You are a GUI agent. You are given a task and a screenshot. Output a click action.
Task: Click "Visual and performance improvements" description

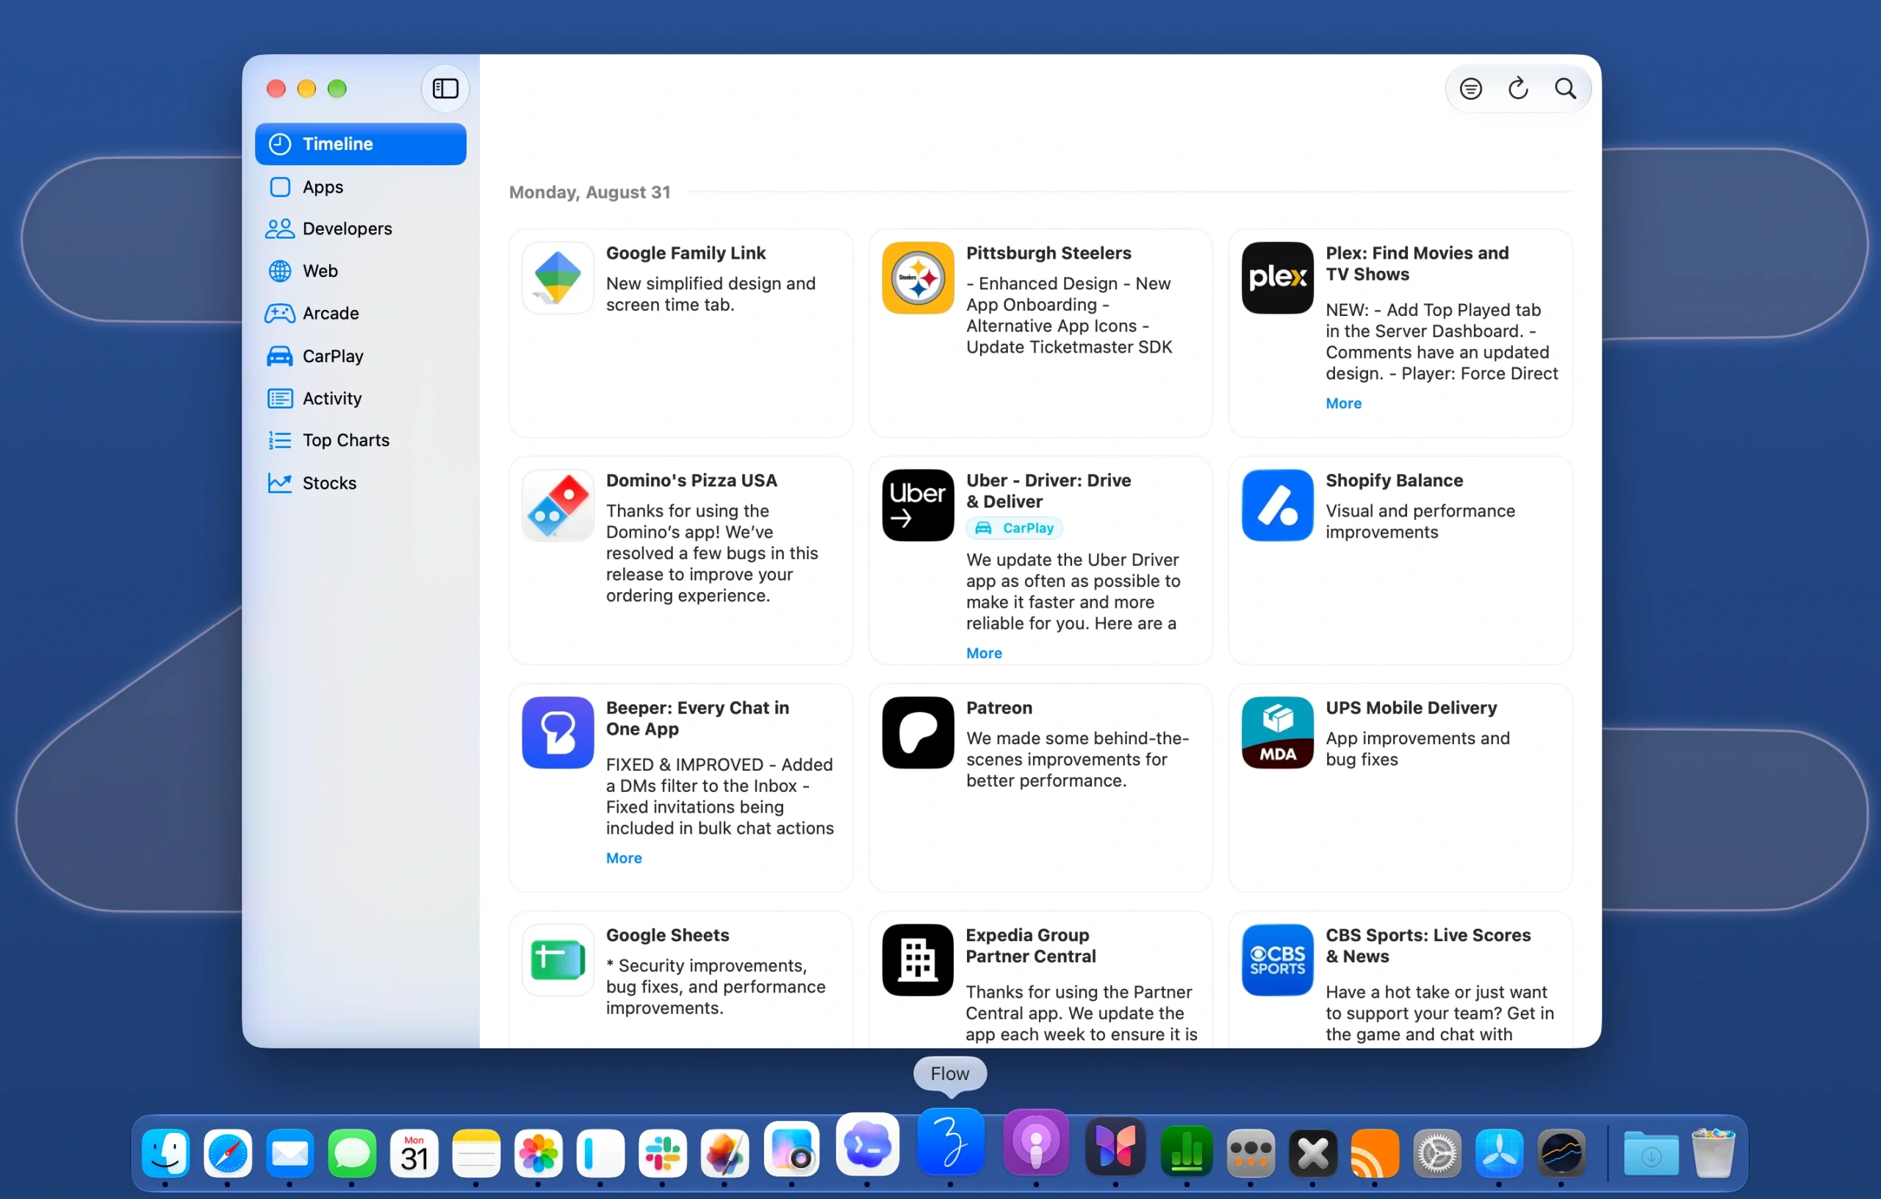[1420, 522]
